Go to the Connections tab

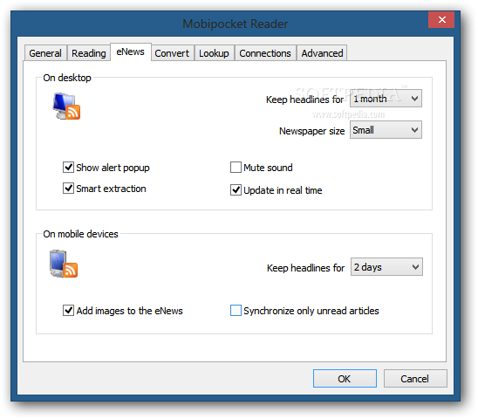point(265,53)
